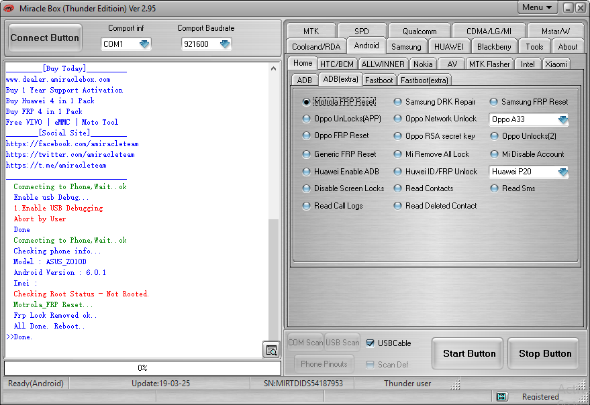Switch to the Coolsand/RDA tab

click(x=316, y=47)
